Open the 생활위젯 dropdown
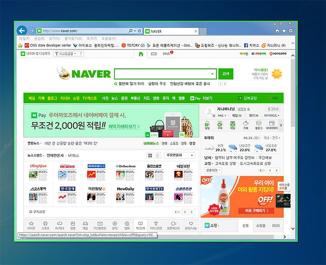 click(213, 170)
